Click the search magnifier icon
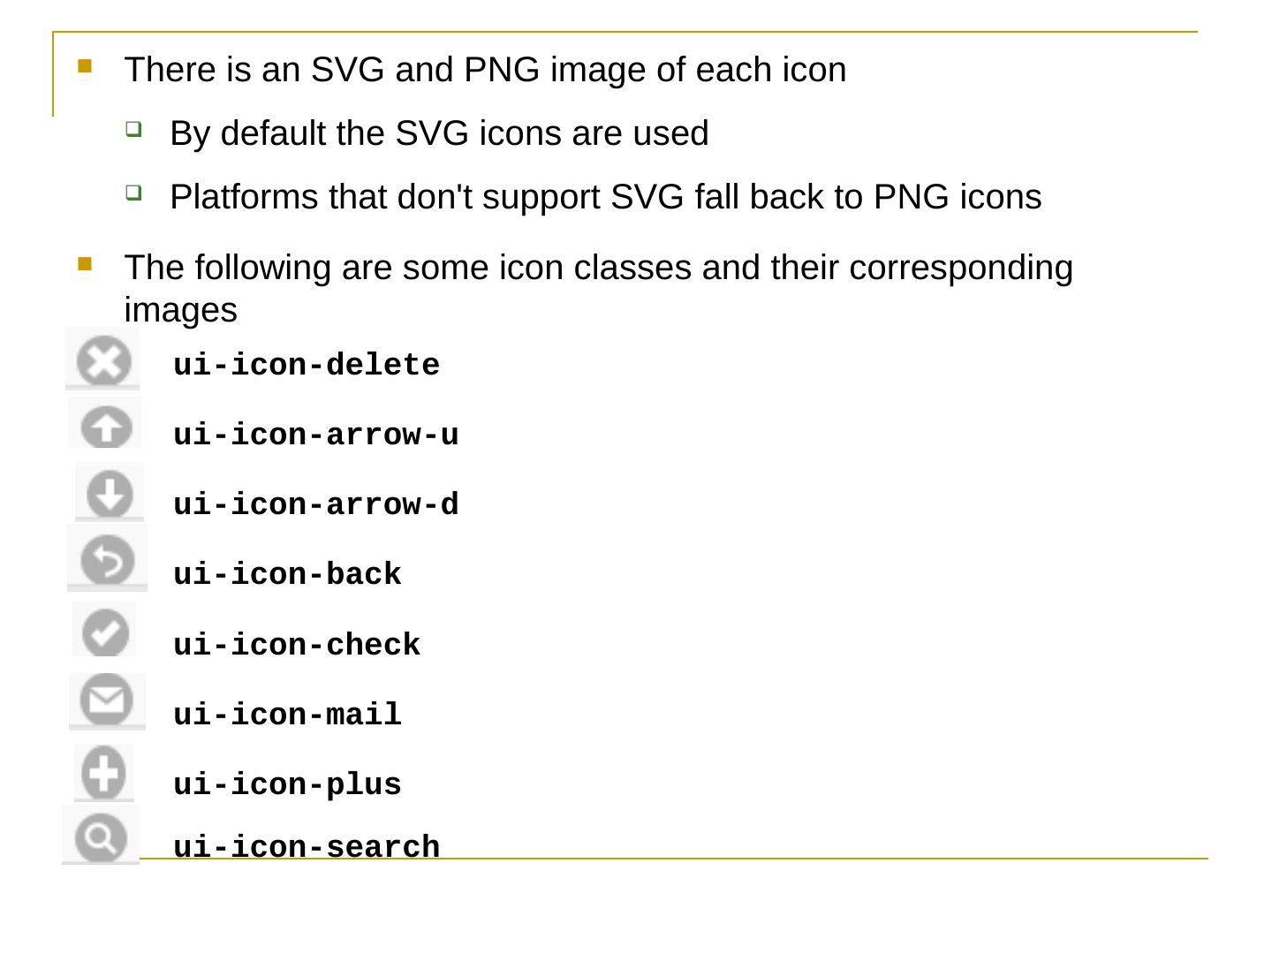Image resolution: width=1272 pixels, height=954 pixels. (x=101, y=835)
